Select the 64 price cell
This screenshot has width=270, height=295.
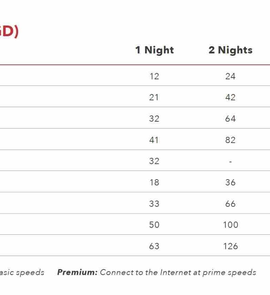tap(230, 119)
